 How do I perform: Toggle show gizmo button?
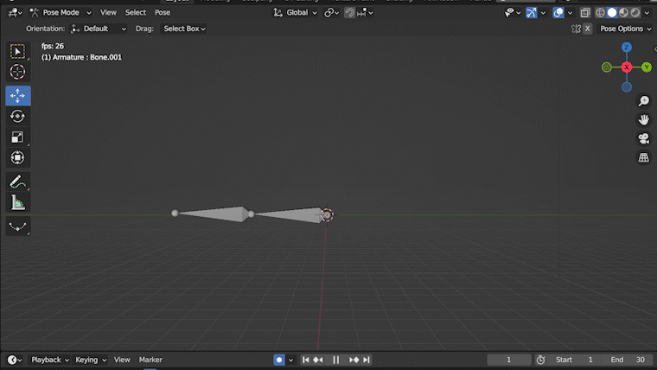pyautogui.click(x=532, y=13)
